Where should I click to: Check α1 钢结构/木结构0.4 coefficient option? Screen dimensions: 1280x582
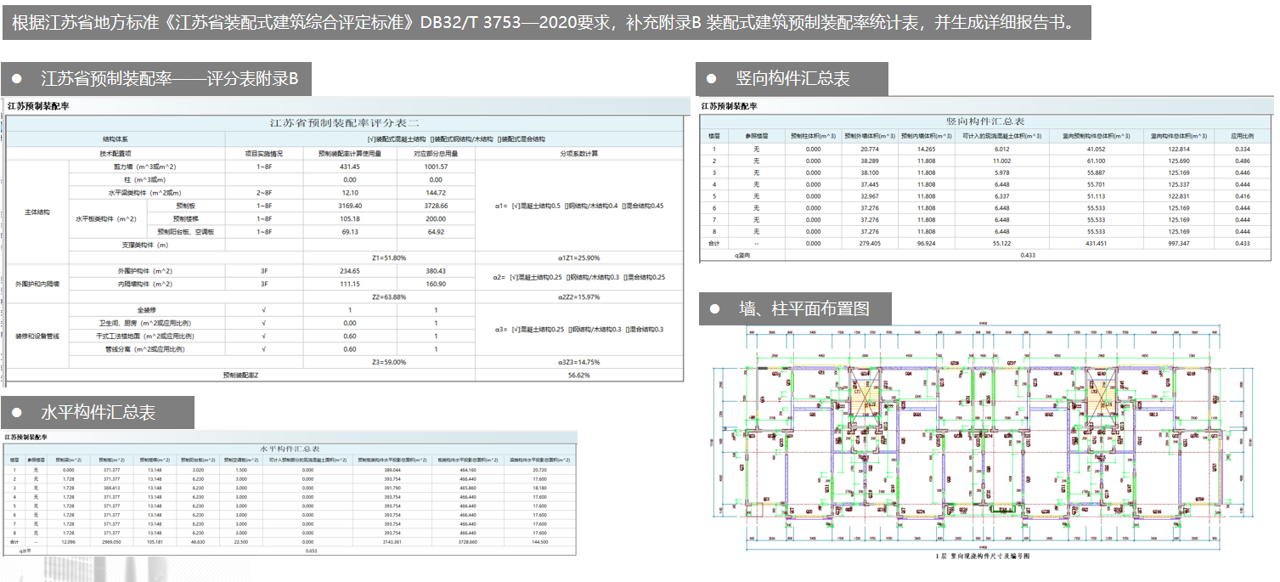coord(592,206)
